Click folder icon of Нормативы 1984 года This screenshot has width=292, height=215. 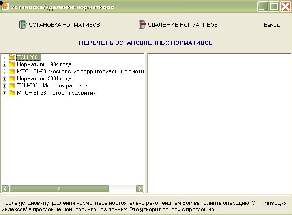[x=12, y=64]
